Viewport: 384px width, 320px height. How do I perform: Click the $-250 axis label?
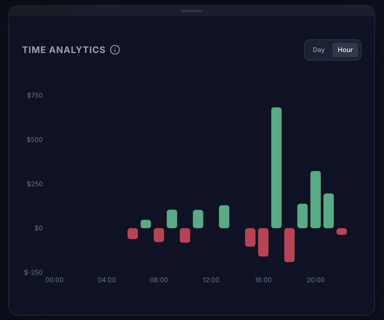click(x=33, y=272)
